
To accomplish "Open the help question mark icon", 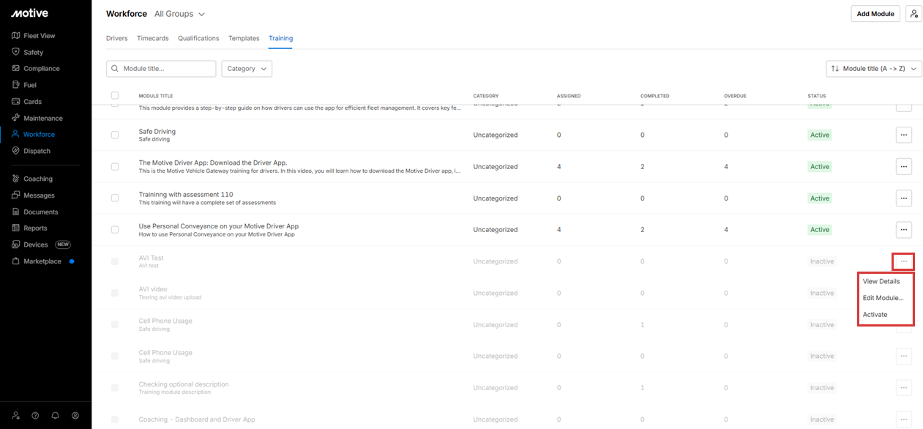I will pos(35,415).
